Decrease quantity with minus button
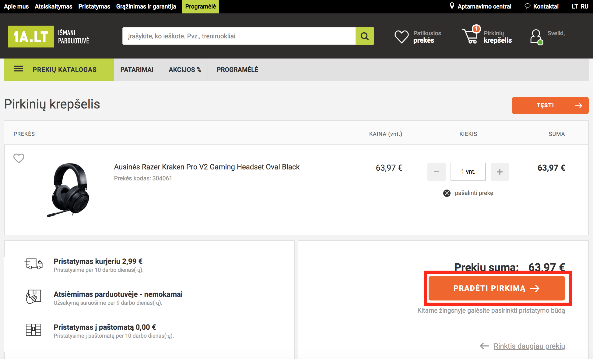The width and height of the screenshot is (593, 359). click(x=437, y=172)
